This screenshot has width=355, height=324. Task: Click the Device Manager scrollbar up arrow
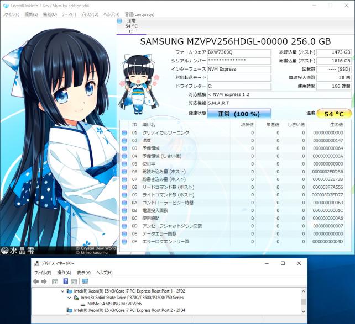point(304,291)
